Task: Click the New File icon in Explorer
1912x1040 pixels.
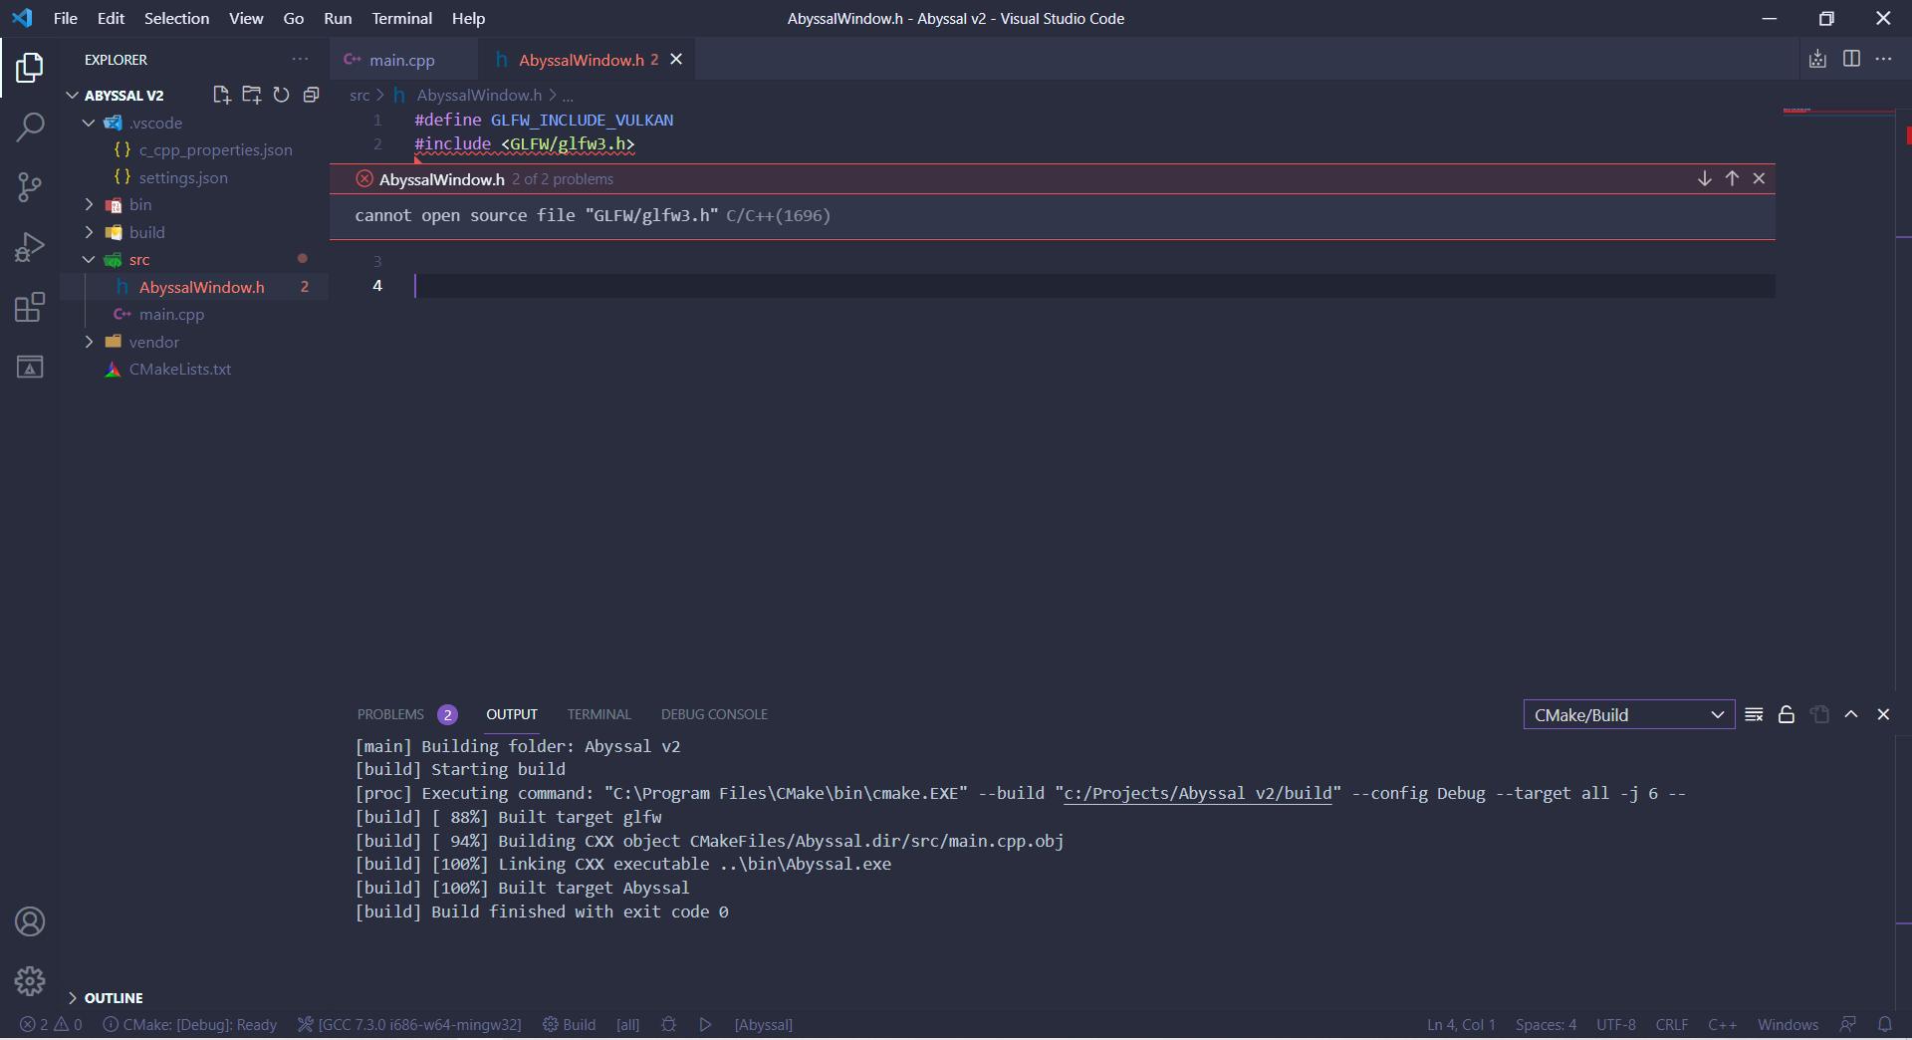Action: pyautogui.click(x=221, y=95)
